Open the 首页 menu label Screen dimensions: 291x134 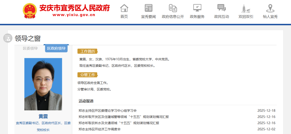tap(124, 17)
